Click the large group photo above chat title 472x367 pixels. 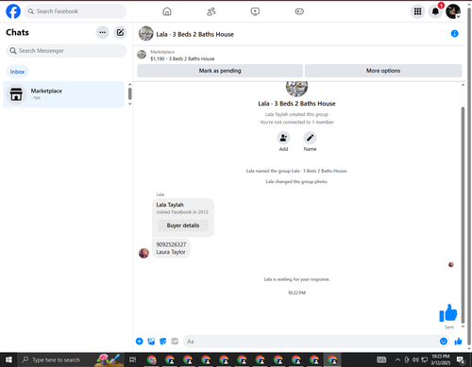(296, 89)
